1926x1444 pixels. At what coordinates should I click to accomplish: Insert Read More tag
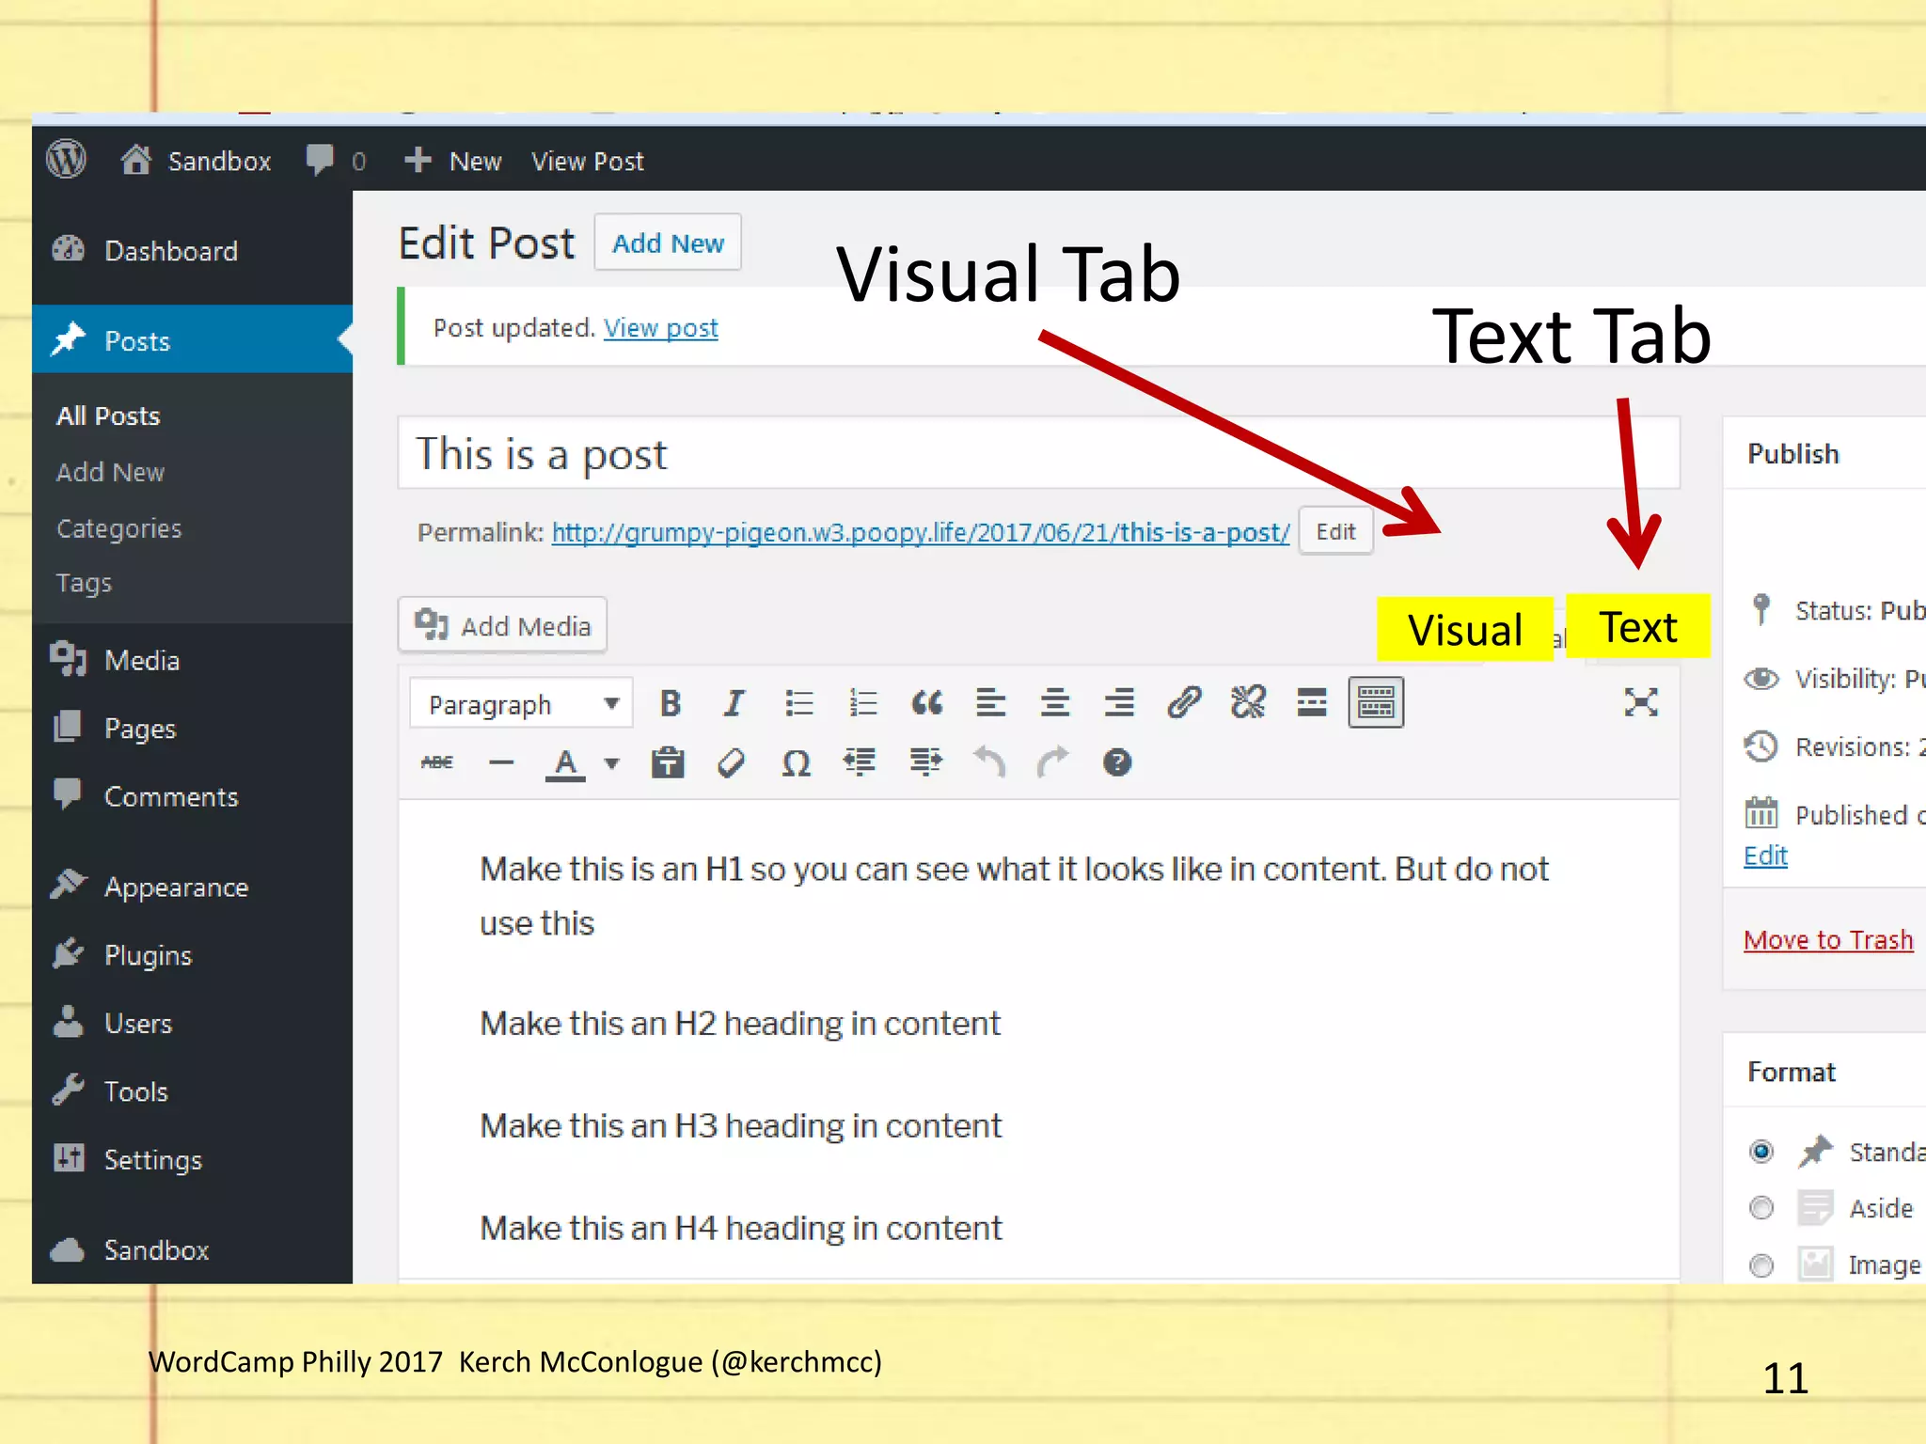1312,702
